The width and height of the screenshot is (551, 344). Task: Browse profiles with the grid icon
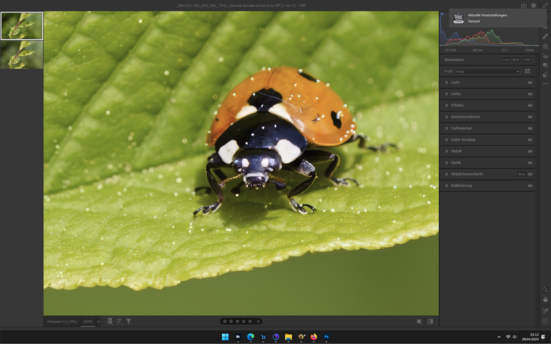coord(527,71)
